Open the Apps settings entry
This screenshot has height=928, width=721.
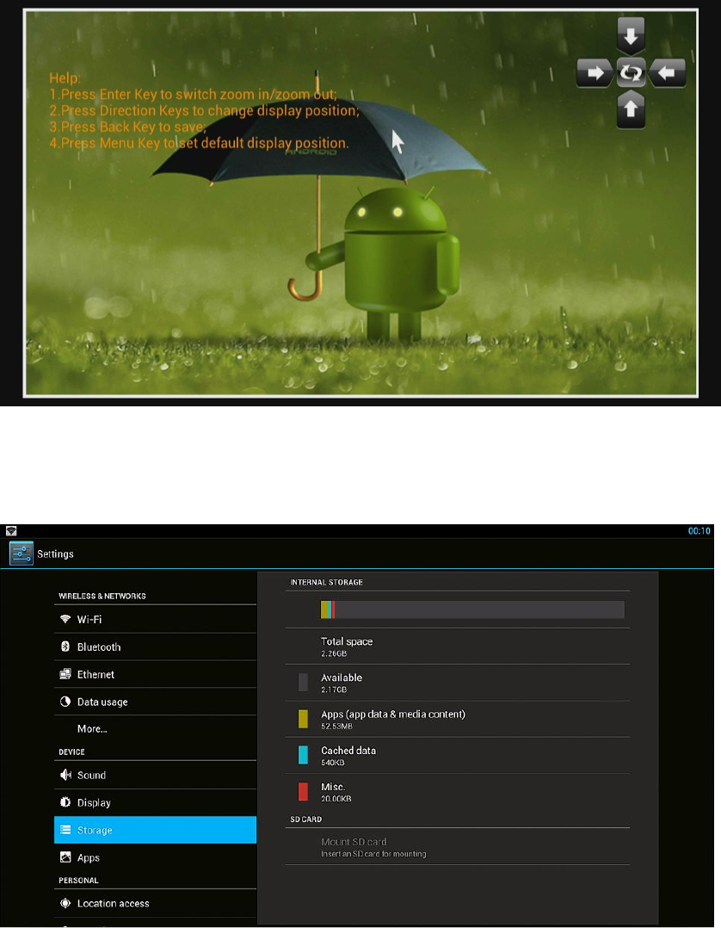155,857
